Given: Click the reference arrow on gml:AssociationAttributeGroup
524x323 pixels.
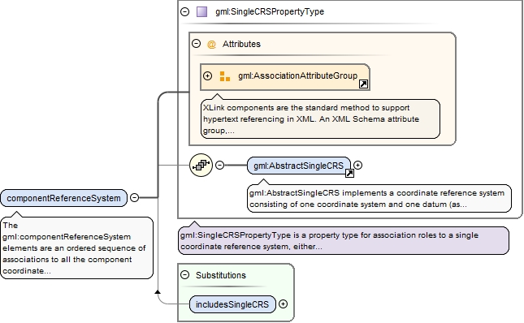Looking at the screenshot, I should point(364,84).
